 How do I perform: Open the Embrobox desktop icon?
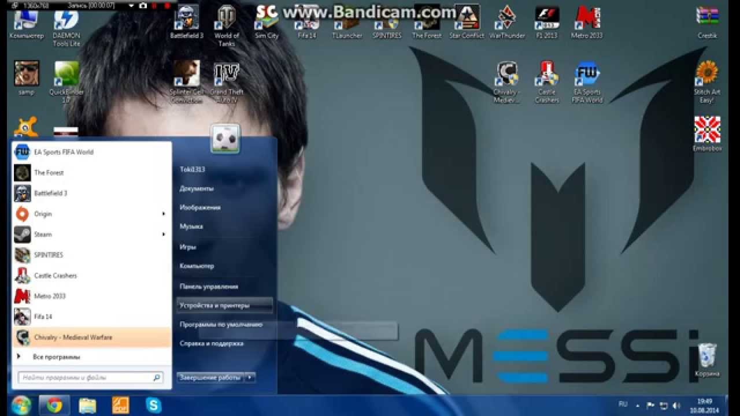click(x=707, y=133)
